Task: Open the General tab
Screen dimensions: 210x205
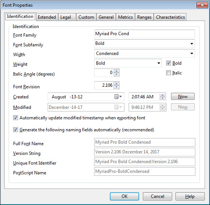Action: pos(106,17)
